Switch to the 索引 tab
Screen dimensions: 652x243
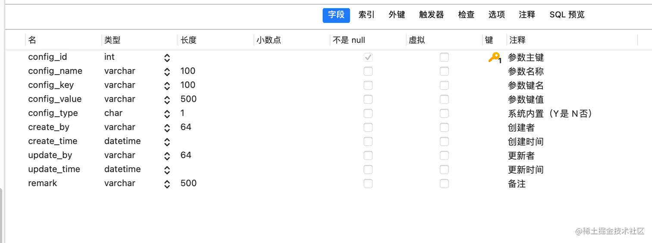click(x=366, y=15)
